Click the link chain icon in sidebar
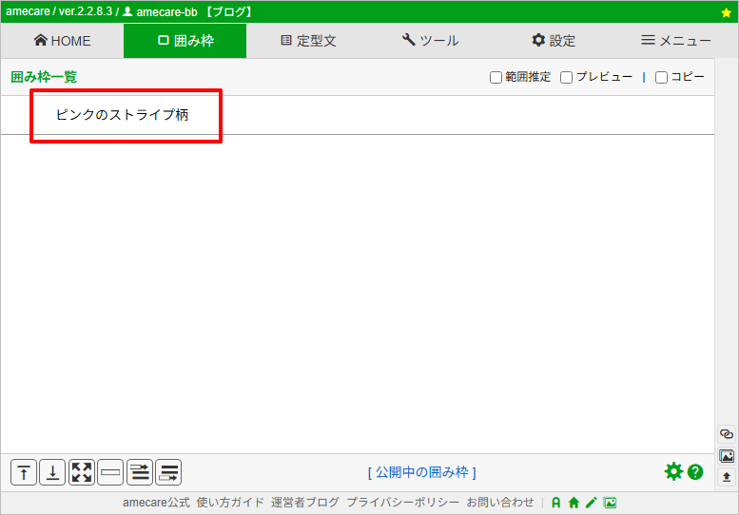Screen dimensions: 739x515 [727, 434]
